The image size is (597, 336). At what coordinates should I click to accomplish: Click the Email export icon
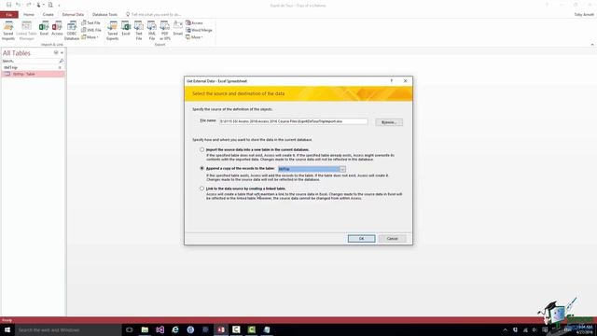pyautogui.click(x=178, y=29)
